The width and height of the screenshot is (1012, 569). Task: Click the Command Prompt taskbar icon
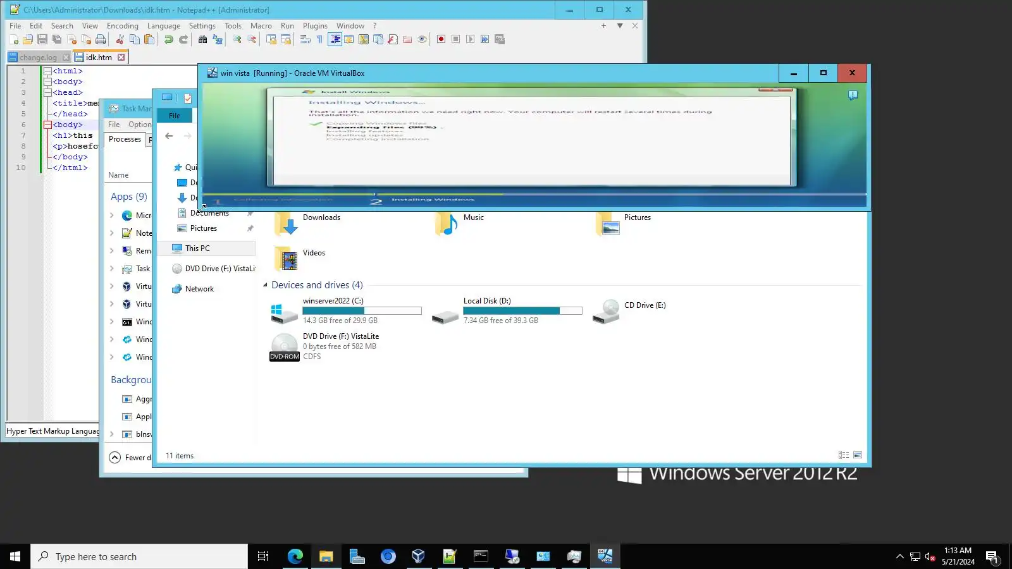pos(481,556)
